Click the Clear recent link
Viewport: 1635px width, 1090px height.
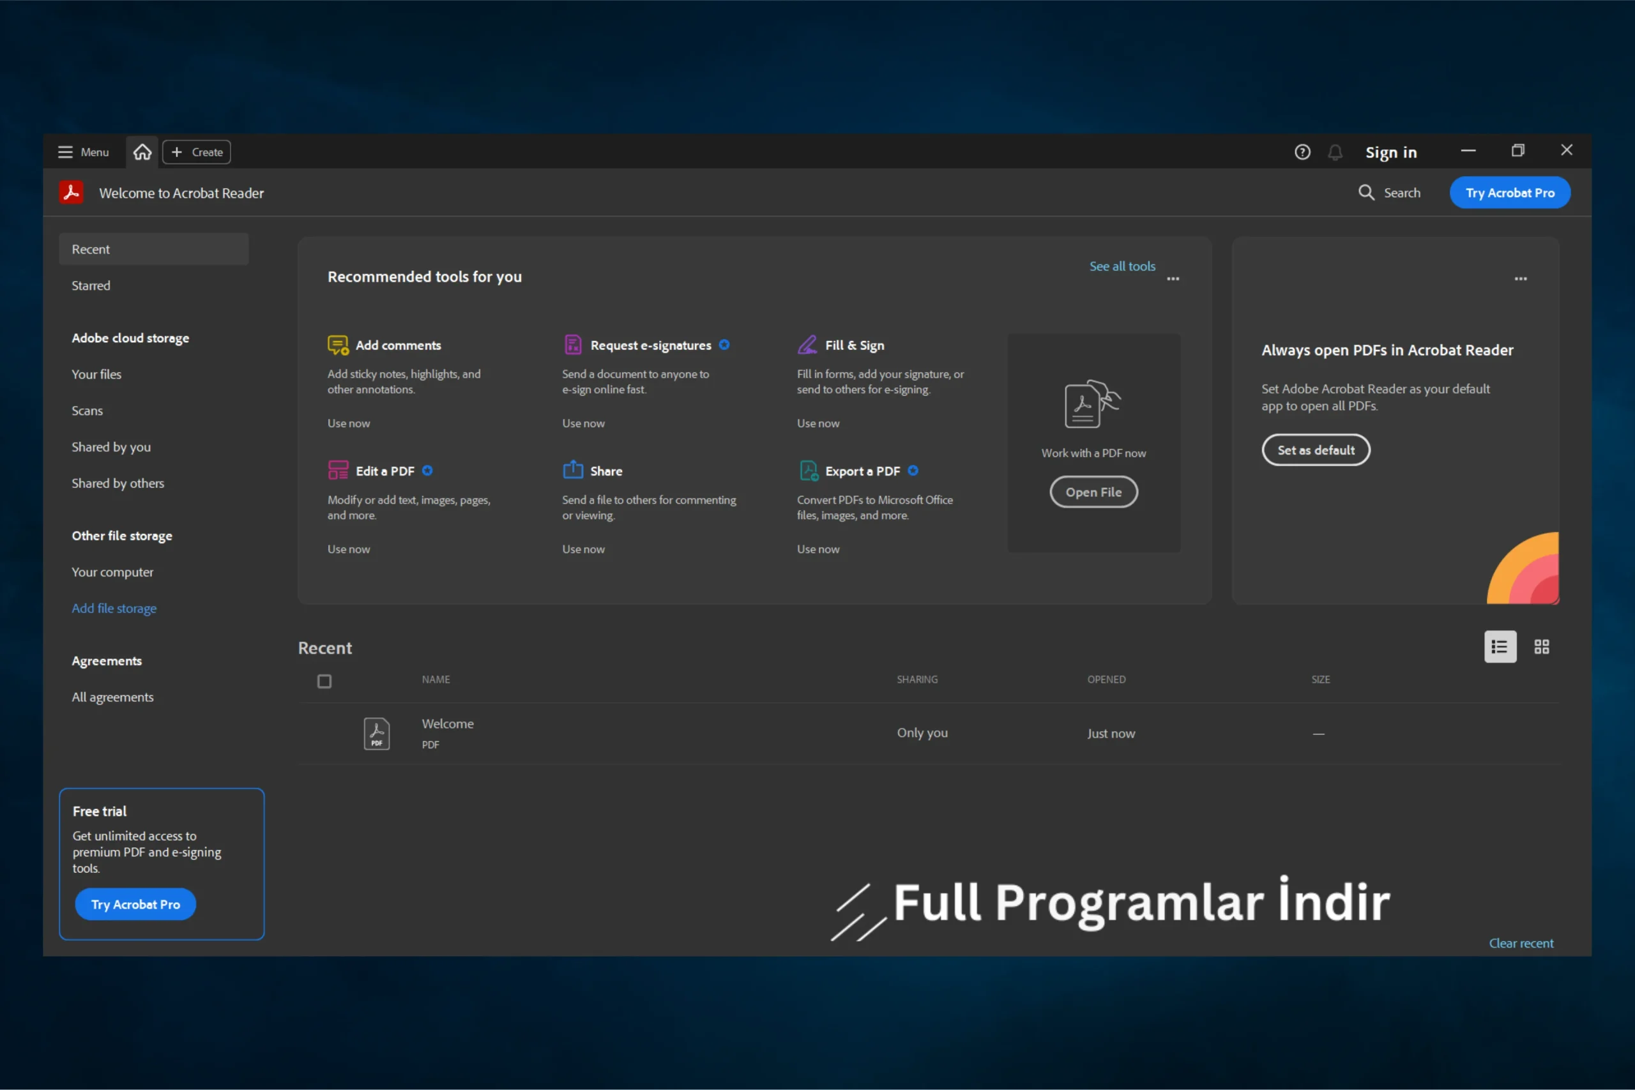point(1520,943)
